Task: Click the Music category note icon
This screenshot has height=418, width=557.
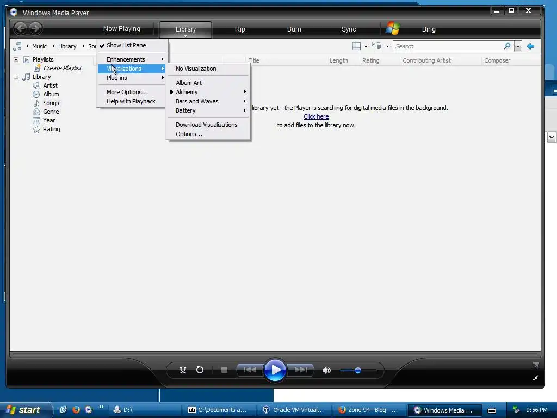Action: [17, 46]
